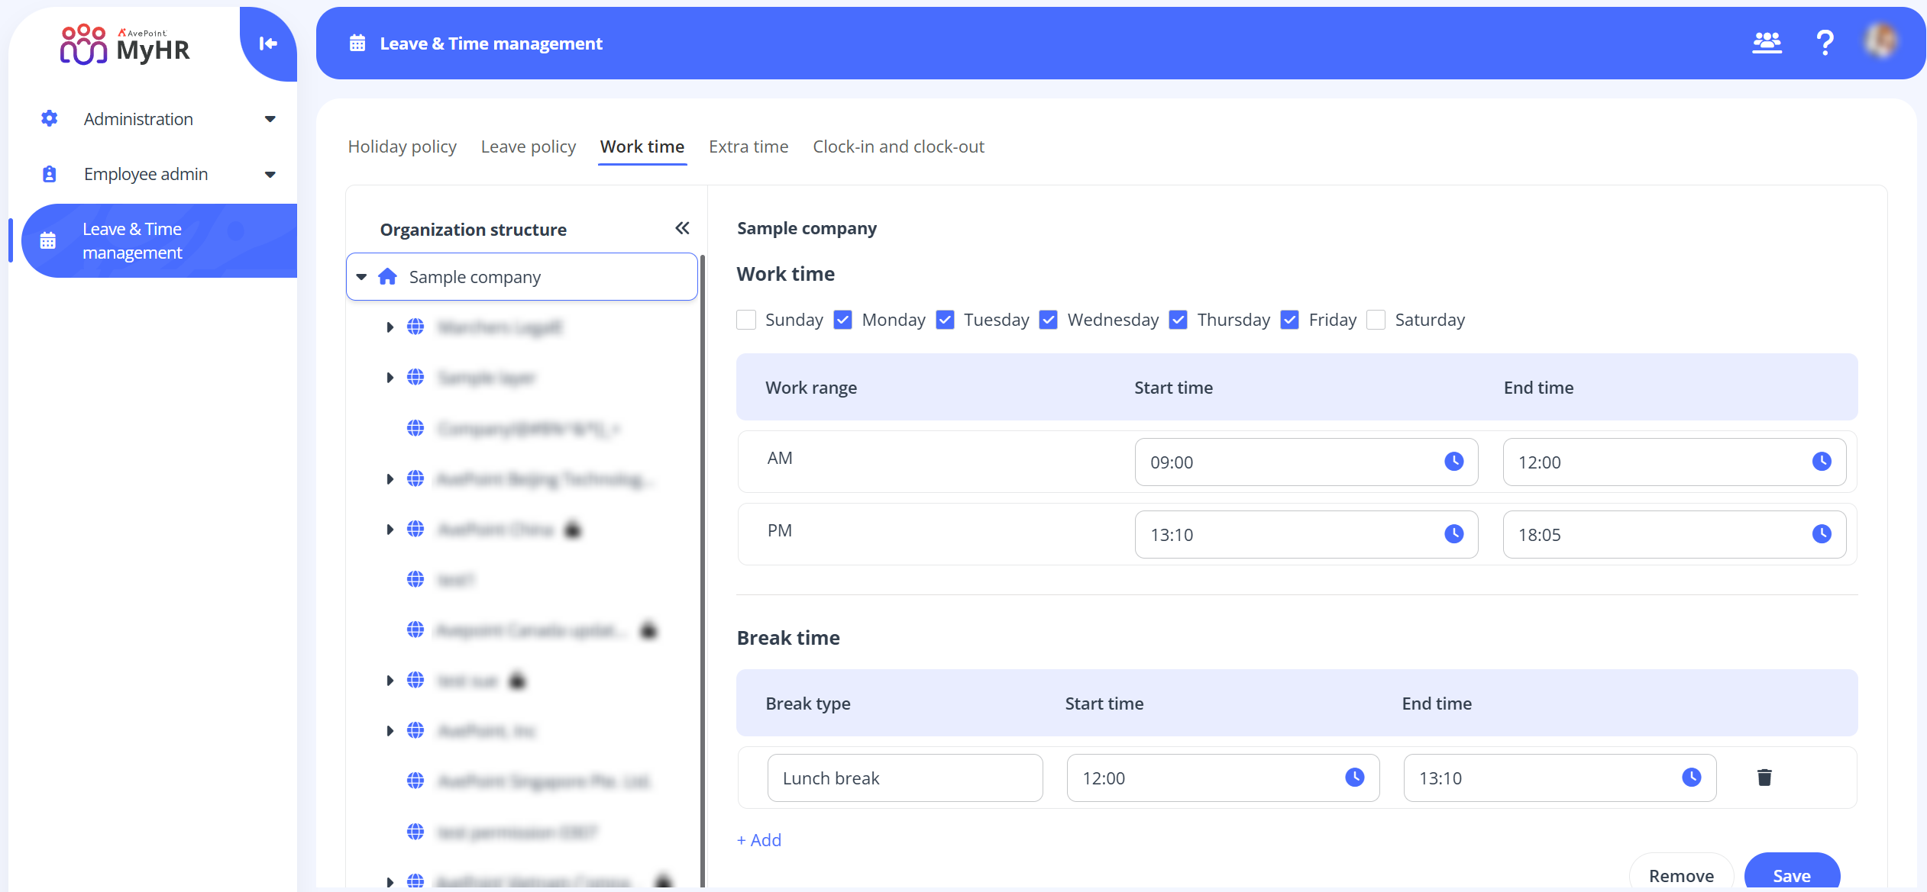Switch to the Clock-in and clock-out tab

tap(898, 147)
